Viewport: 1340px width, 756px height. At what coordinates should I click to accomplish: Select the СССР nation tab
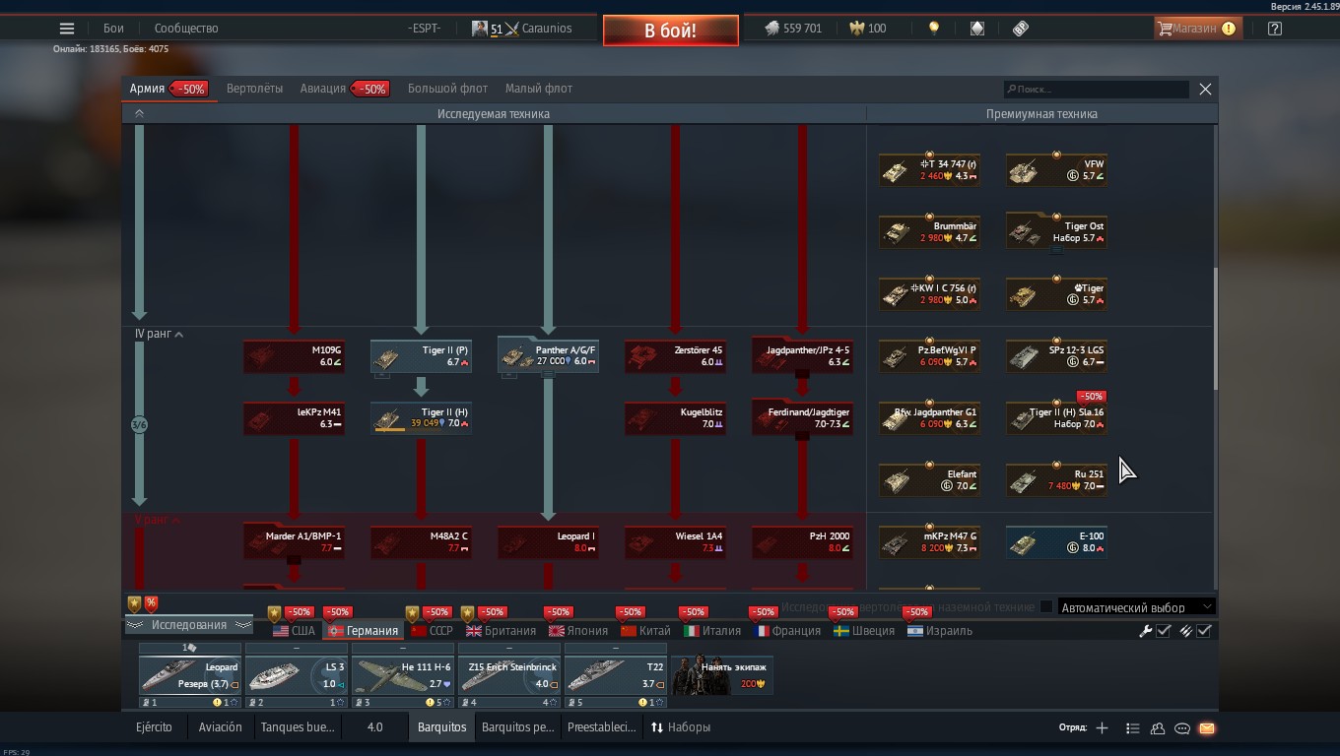[x=432, y=631]
